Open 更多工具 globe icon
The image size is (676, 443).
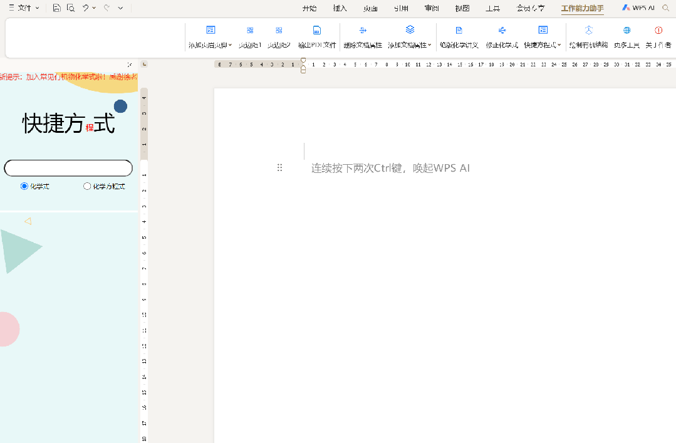click(x=627, y=31)
